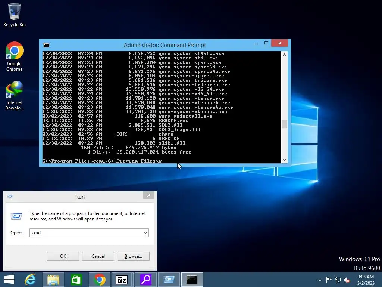Click the Open text field containing cmd
Image resolution: width=382 pixels, height=287 pixels.
(x=89, y=232)
